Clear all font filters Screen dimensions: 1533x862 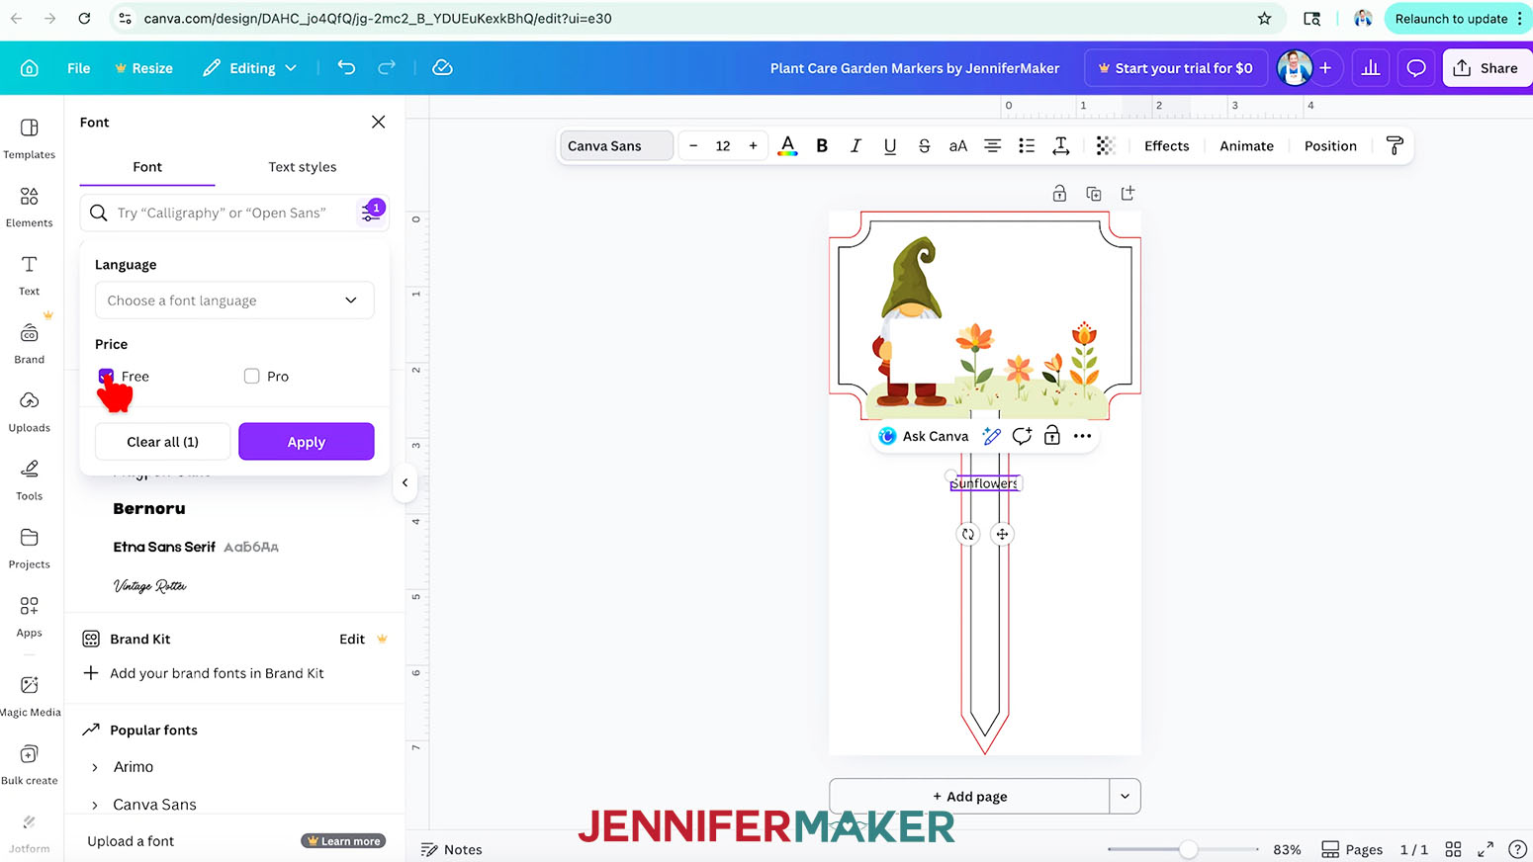pos(163,442)
